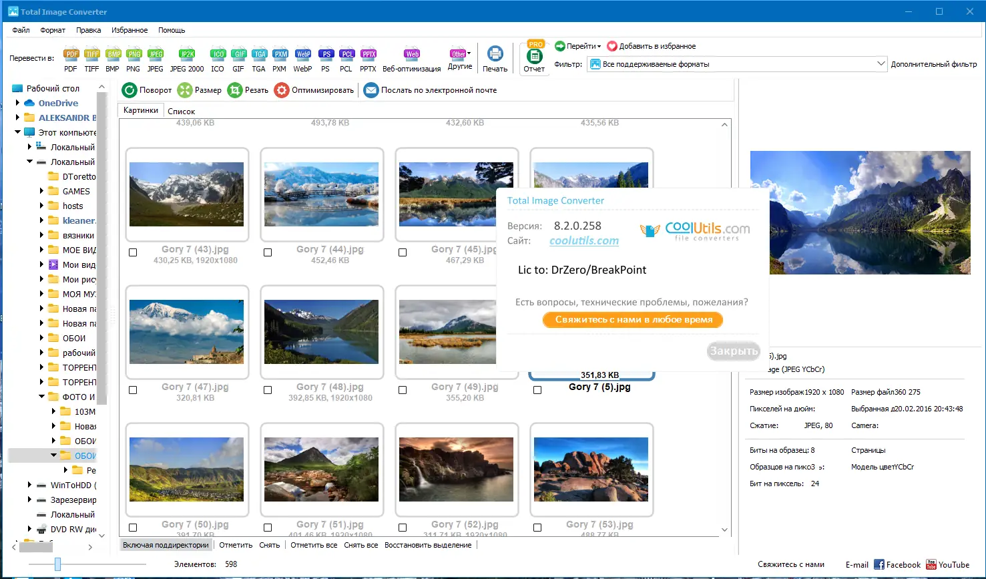986x579 pixels.
Task: Check the box for Gory 7 (47).jpg
Action: click(133, 390)
